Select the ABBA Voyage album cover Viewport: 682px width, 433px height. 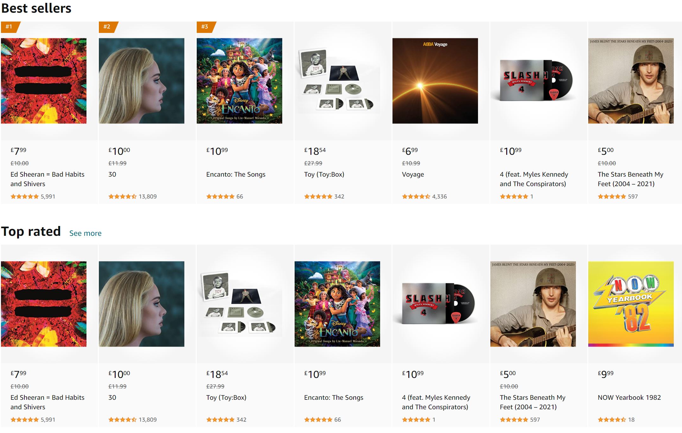pos(435,81)
